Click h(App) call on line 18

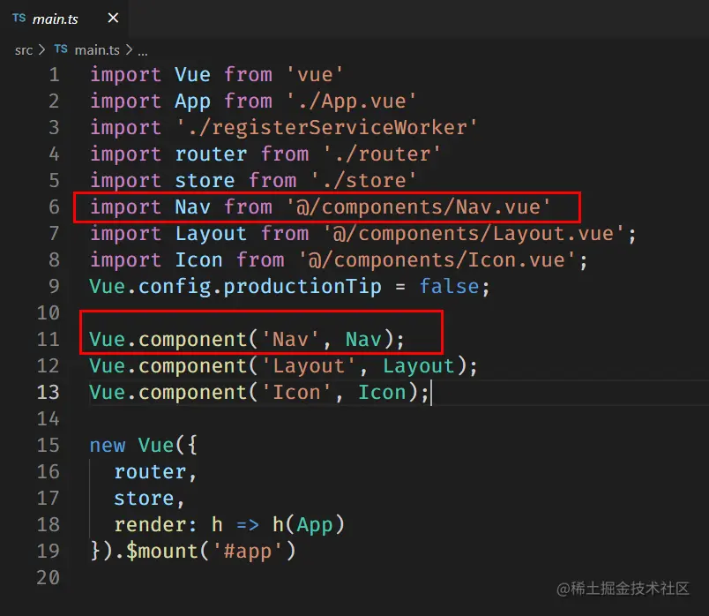[309, 524]
